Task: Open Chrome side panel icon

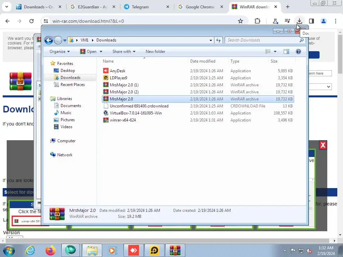Action: click(x=311, y=21)
